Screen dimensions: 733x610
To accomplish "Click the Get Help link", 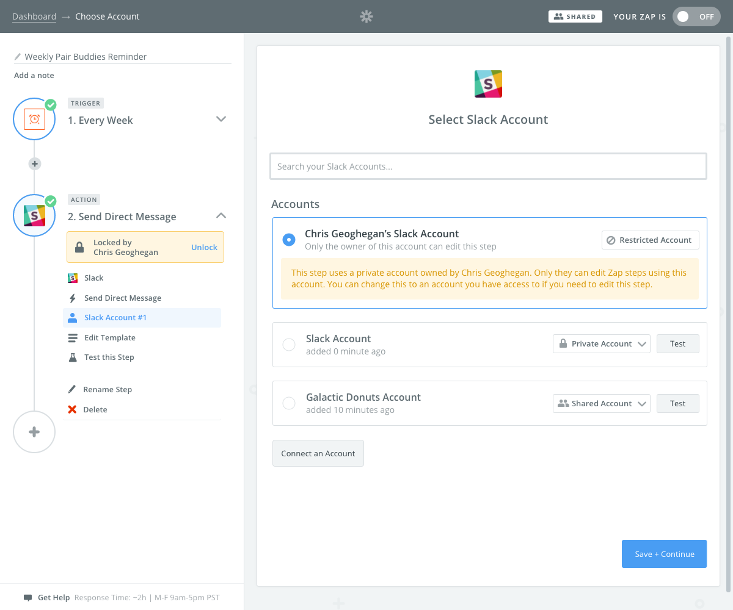I will click(x=54, y=598).
